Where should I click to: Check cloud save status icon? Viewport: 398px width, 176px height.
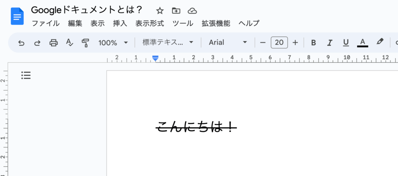192,10
